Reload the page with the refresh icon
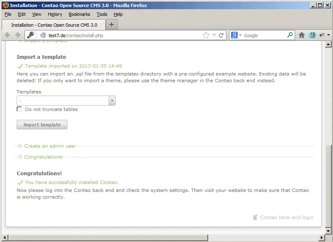Screen dimensions: 333x242 221,35
